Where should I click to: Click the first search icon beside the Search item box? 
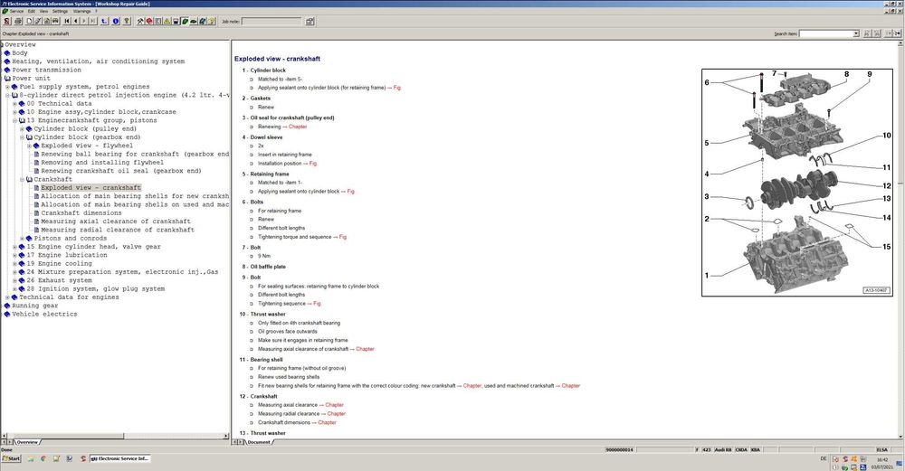coord(866,33)
